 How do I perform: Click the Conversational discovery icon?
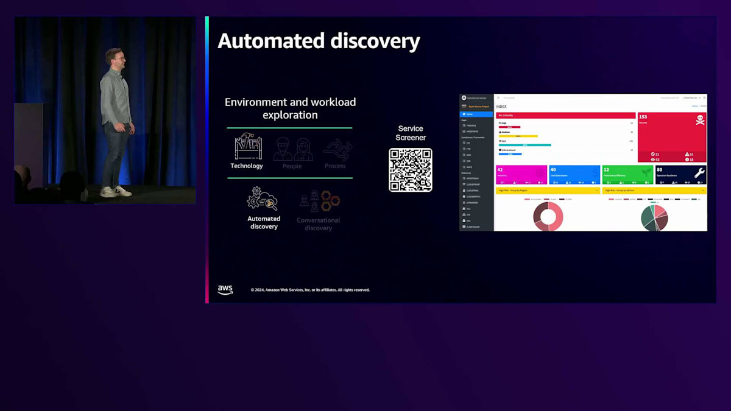(320, 201)
